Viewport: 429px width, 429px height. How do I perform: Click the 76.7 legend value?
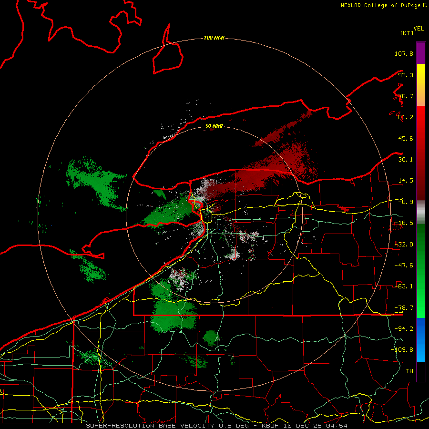click(406, 96)
